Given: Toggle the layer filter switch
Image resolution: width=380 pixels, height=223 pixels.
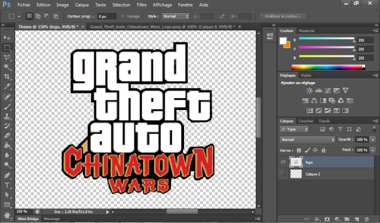Looking at the screenshot, I should (375, 129).
